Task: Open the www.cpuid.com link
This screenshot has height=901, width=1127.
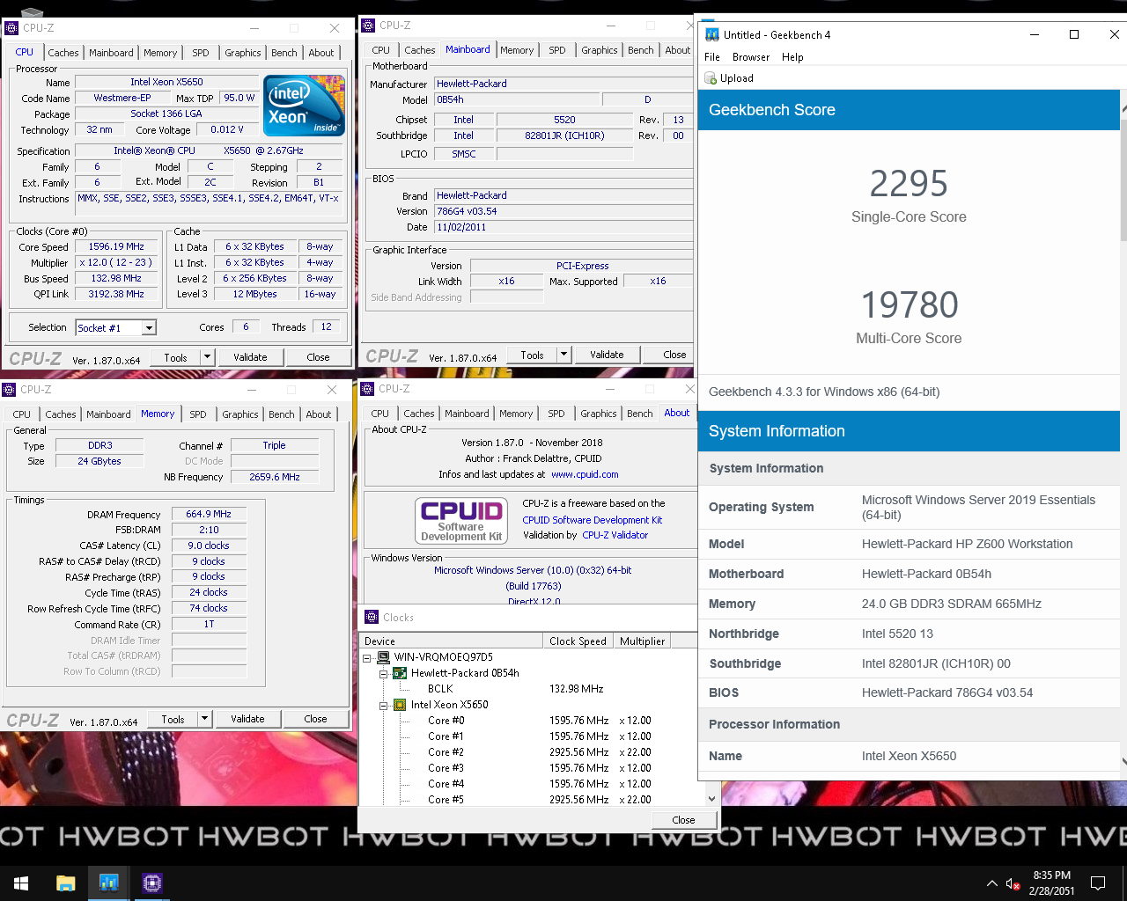Action: [585, 474]
